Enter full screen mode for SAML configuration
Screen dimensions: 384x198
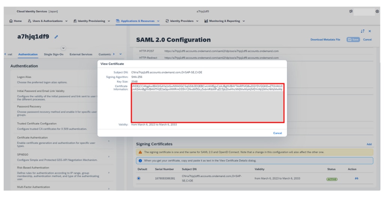[363, 31]
